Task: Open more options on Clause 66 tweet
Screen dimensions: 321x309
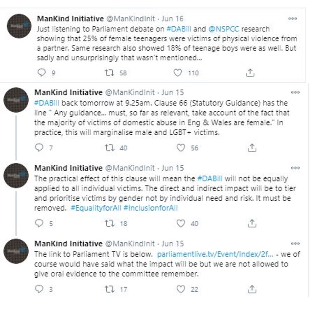Action: [x=295, y=92]
